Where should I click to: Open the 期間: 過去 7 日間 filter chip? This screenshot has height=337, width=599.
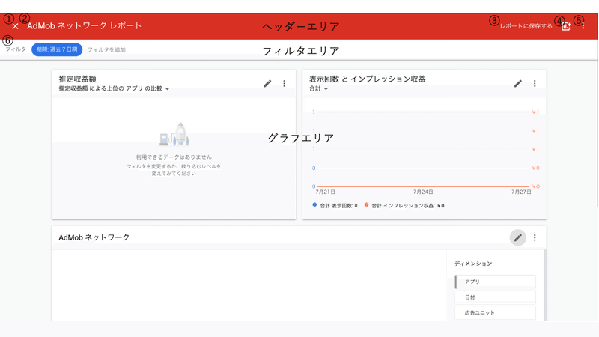point(57,49)
